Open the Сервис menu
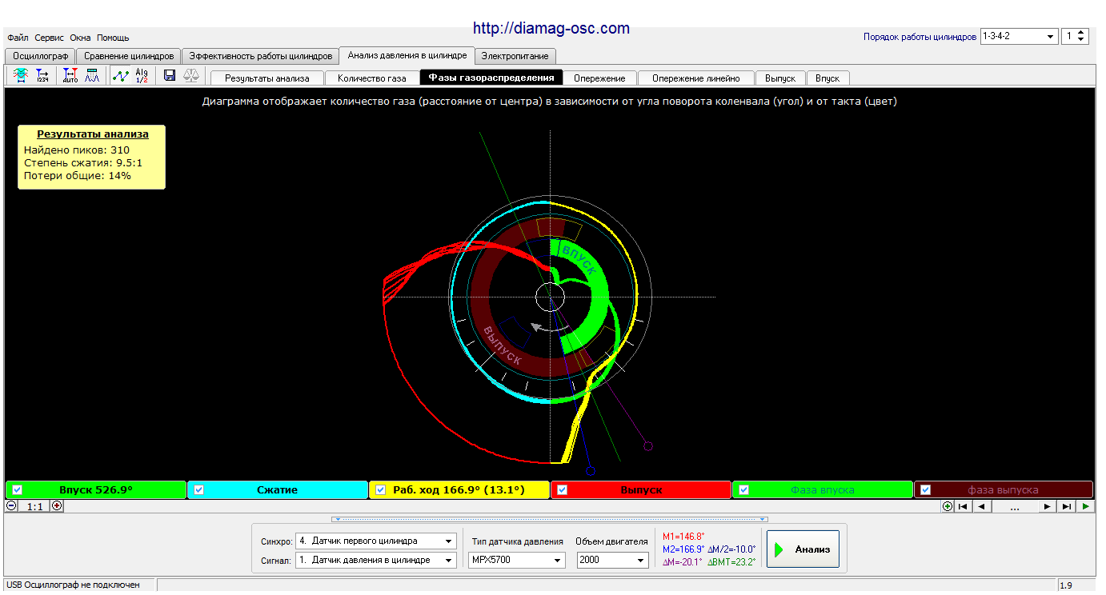The width and height of the screenshot is (1106, 595). (x=50, y=38)
